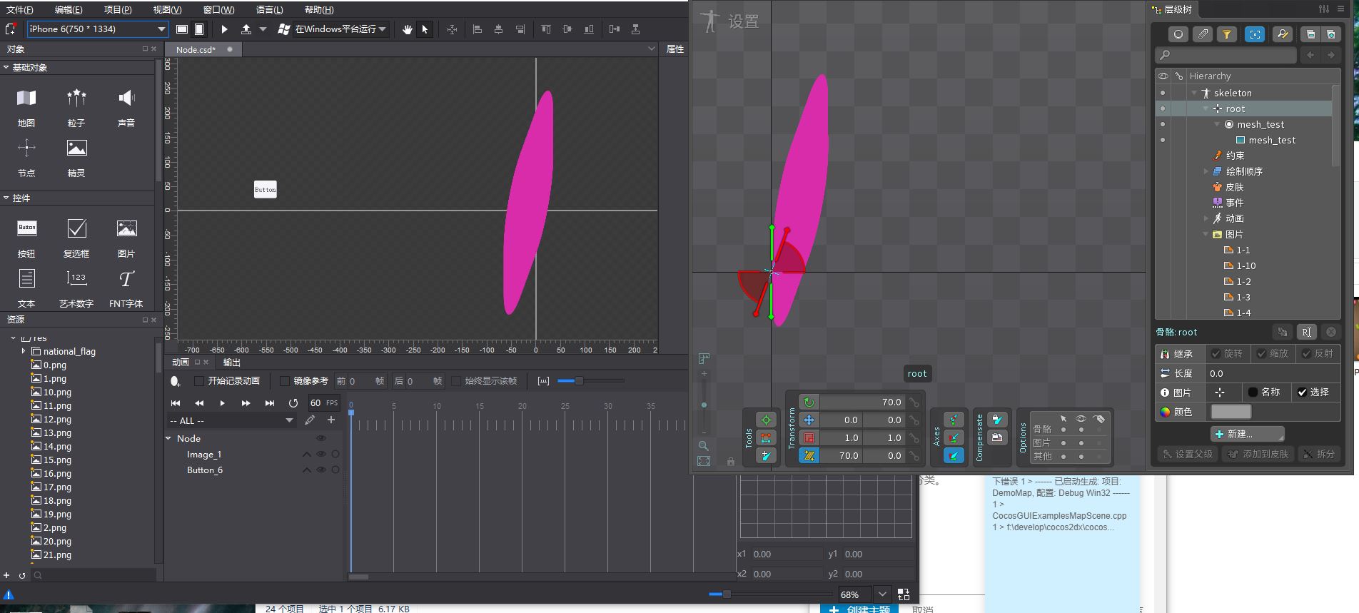The width and height of the screenshot is (1359, 613).
Task: Toggle 缩放 inherit checkbox
Action: point(1261,354)
